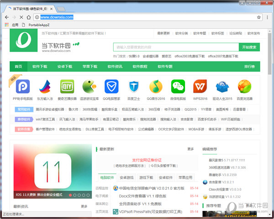Open 软件下载 in navigation bar
The height and width of the screenshot is (219, 274).
pyautogui.click(x=40, y=67)
